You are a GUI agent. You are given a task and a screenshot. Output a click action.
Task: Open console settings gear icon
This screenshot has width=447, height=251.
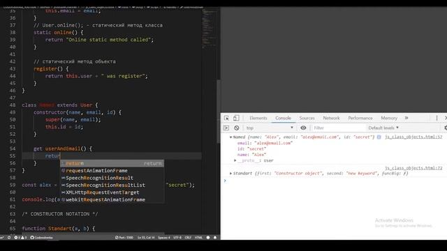(446, 128)
